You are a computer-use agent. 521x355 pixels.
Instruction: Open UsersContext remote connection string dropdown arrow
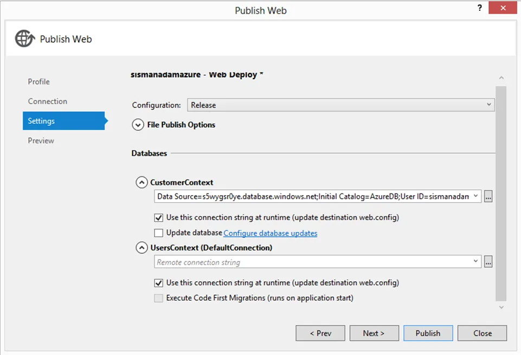[475, 261]
